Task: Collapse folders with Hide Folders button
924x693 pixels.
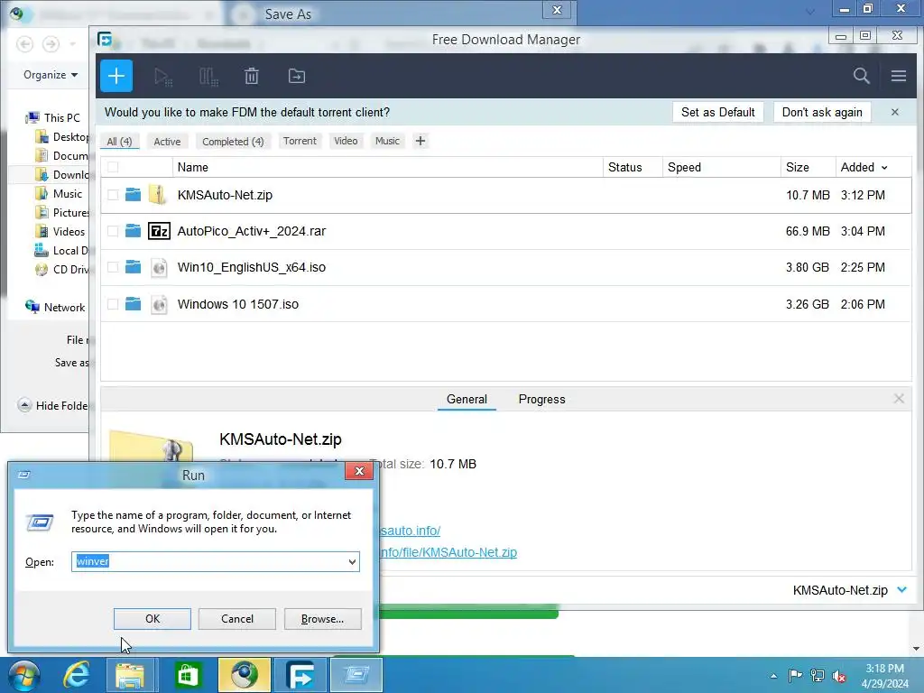Action: (53, 405)
